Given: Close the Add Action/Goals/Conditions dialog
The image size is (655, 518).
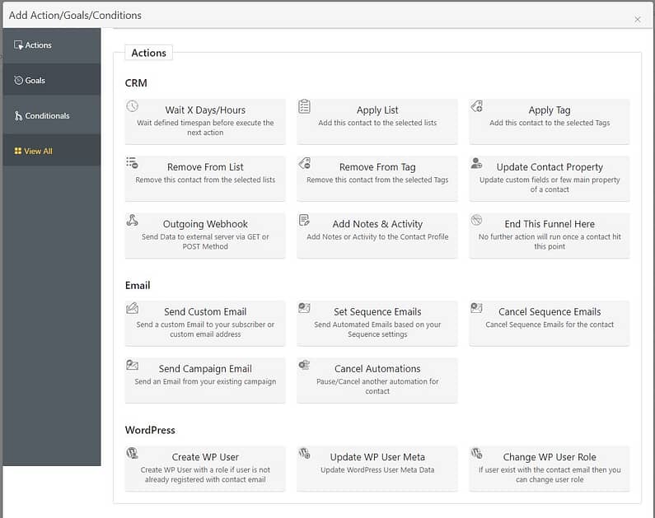Looking at the screenshot, I should [x=638, y=19].
